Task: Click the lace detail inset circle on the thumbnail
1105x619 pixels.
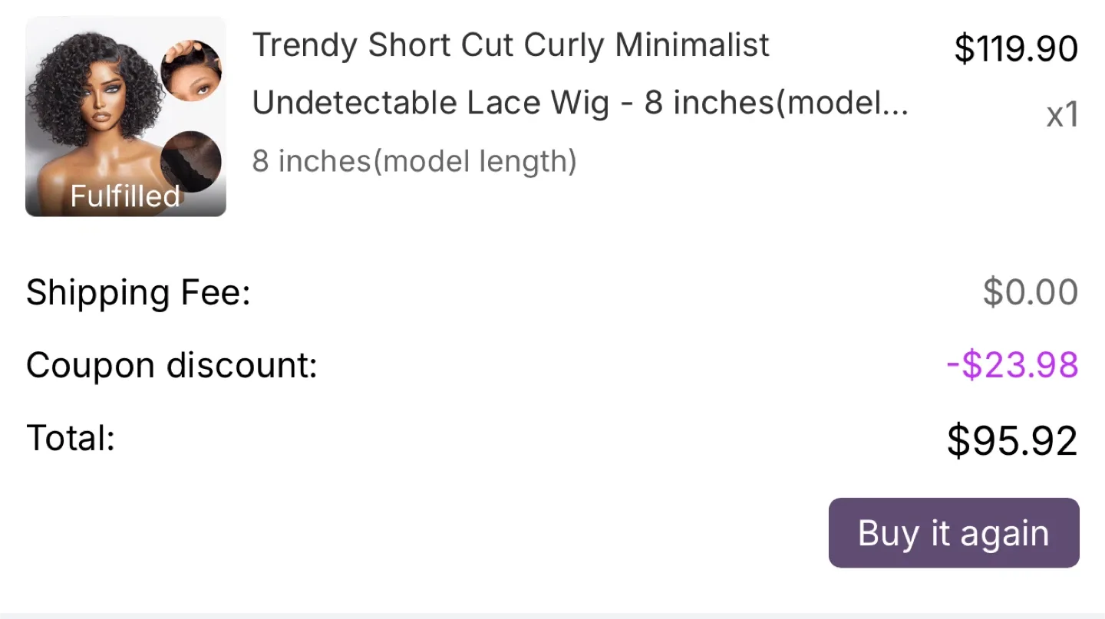Action: coord(193,69)
